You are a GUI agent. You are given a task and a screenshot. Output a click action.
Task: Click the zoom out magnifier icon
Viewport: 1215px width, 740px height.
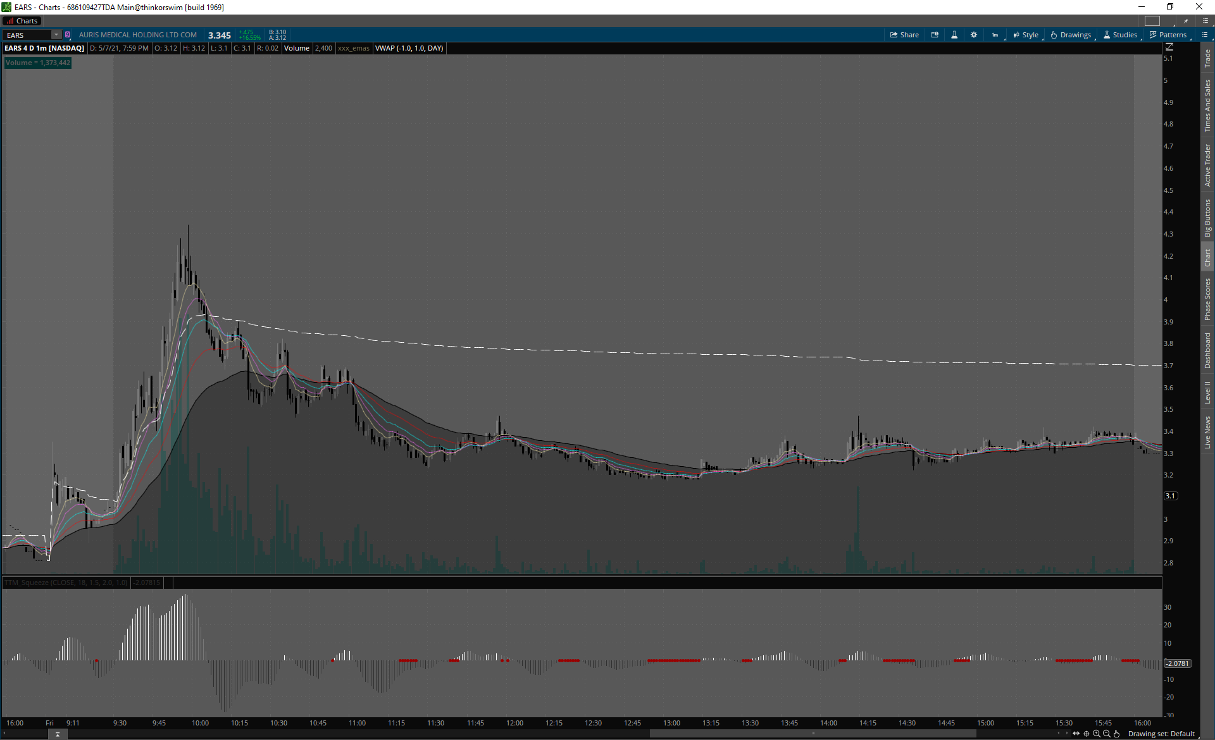click(1107, 734)
